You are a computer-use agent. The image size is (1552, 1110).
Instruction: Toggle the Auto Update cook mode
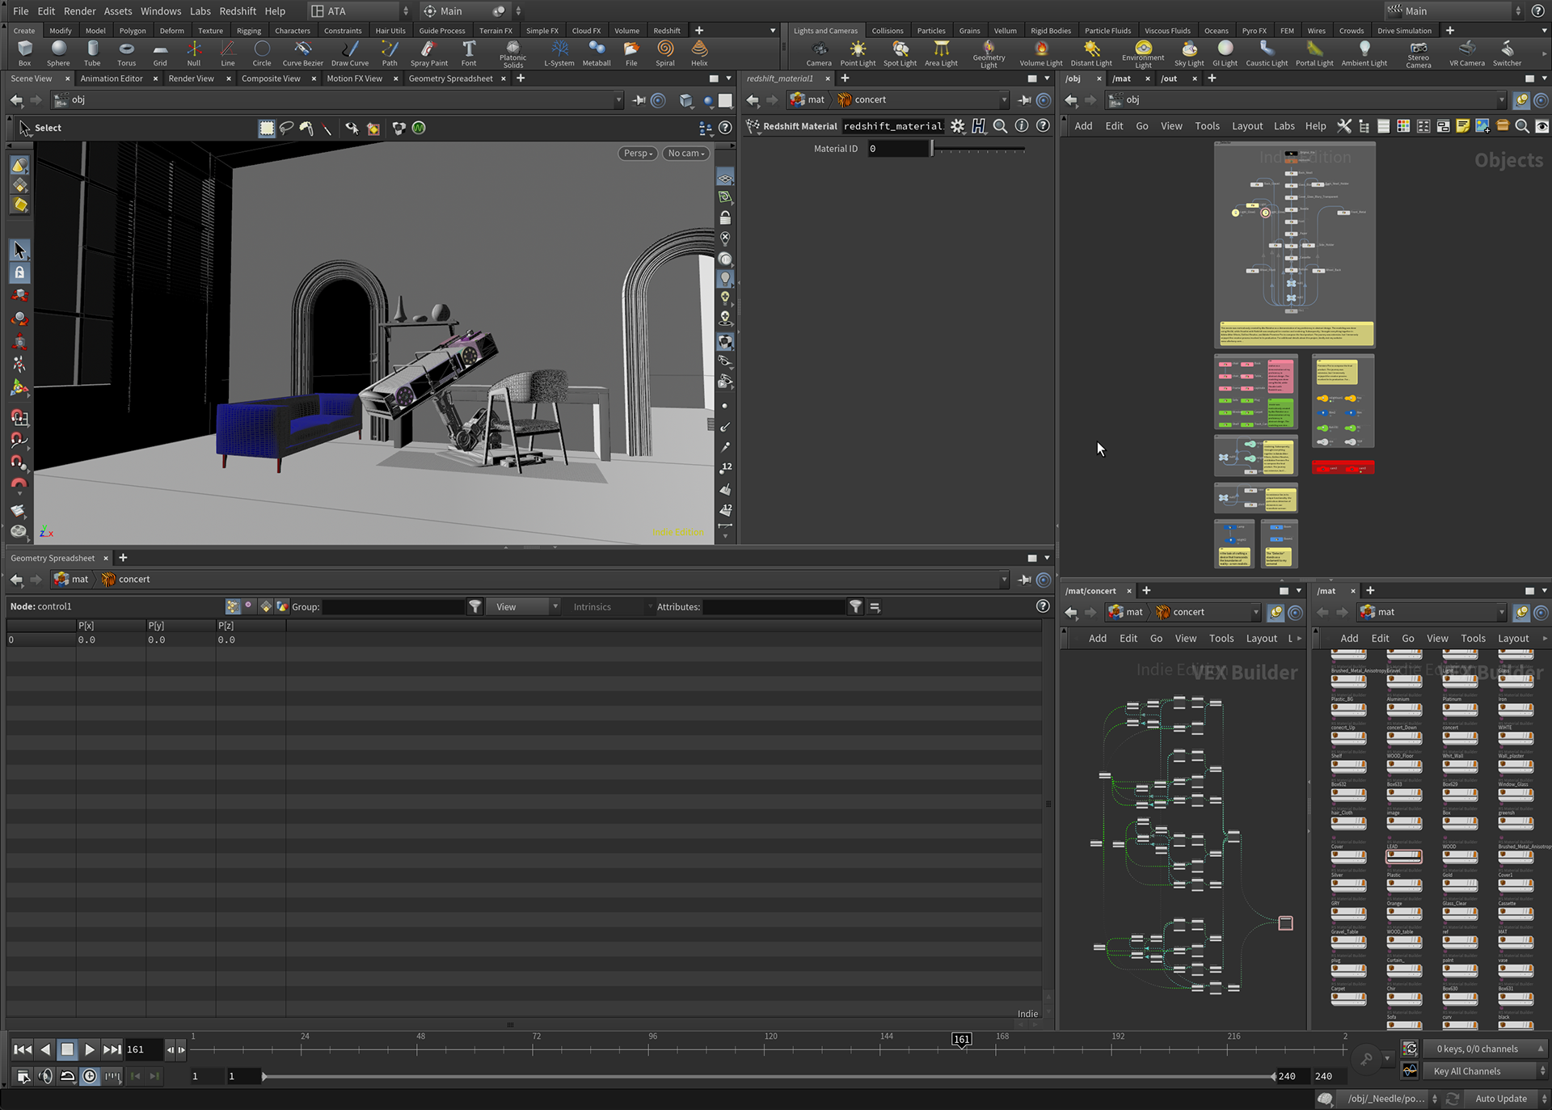pos(1500,1099)
